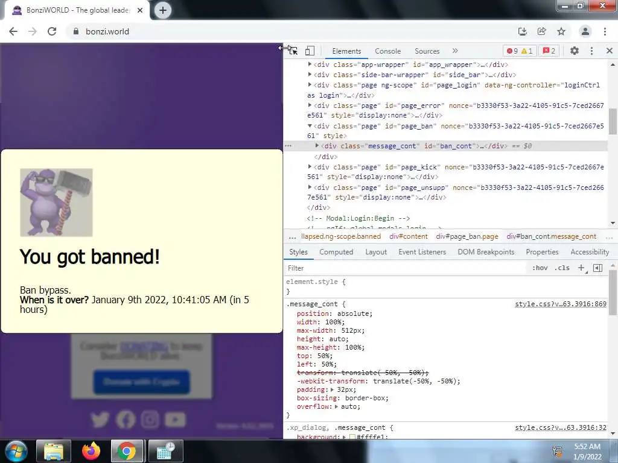Select the Styles tab
The width and height of the screenshot is (618, 463).
tap(298, 252)
